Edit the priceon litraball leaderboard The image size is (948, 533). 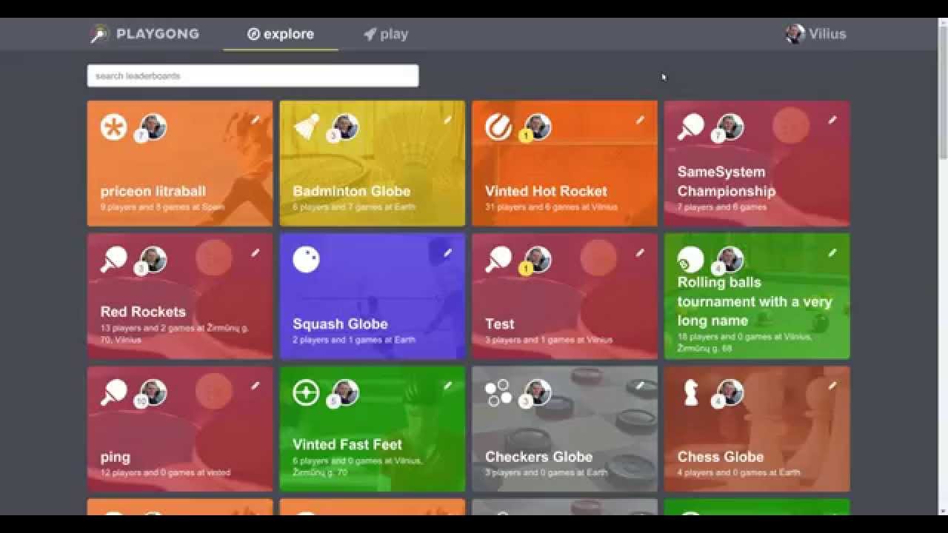255,120
